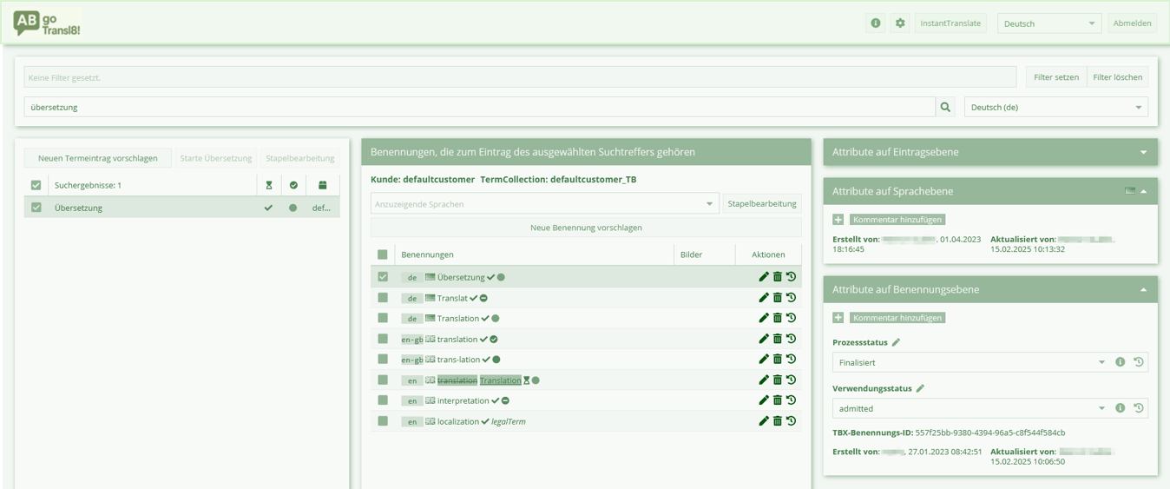This screenshot has height=489, width=1170.
Task: Expand the 'Attribute auf Eintragsebene' panel
Action: [1143, 152]
